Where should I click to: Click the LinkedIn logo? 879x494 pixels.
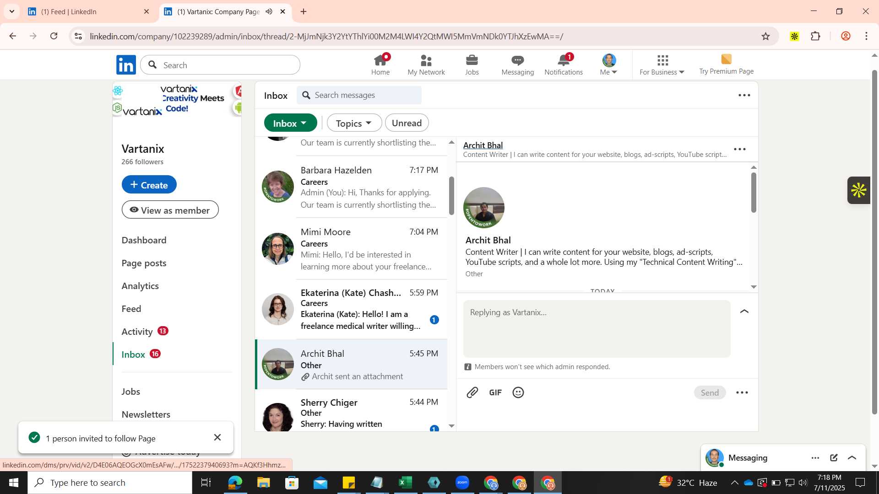coord(126,65)
